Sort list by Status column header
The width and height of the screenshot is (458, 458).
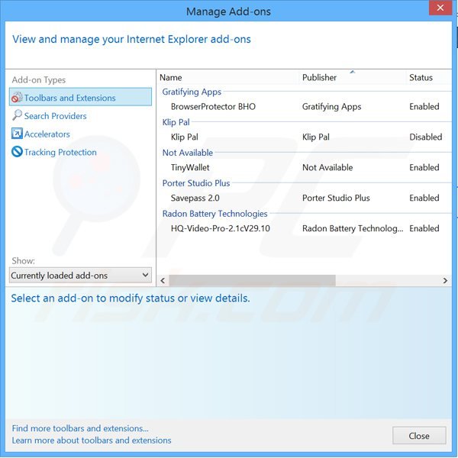427,78
